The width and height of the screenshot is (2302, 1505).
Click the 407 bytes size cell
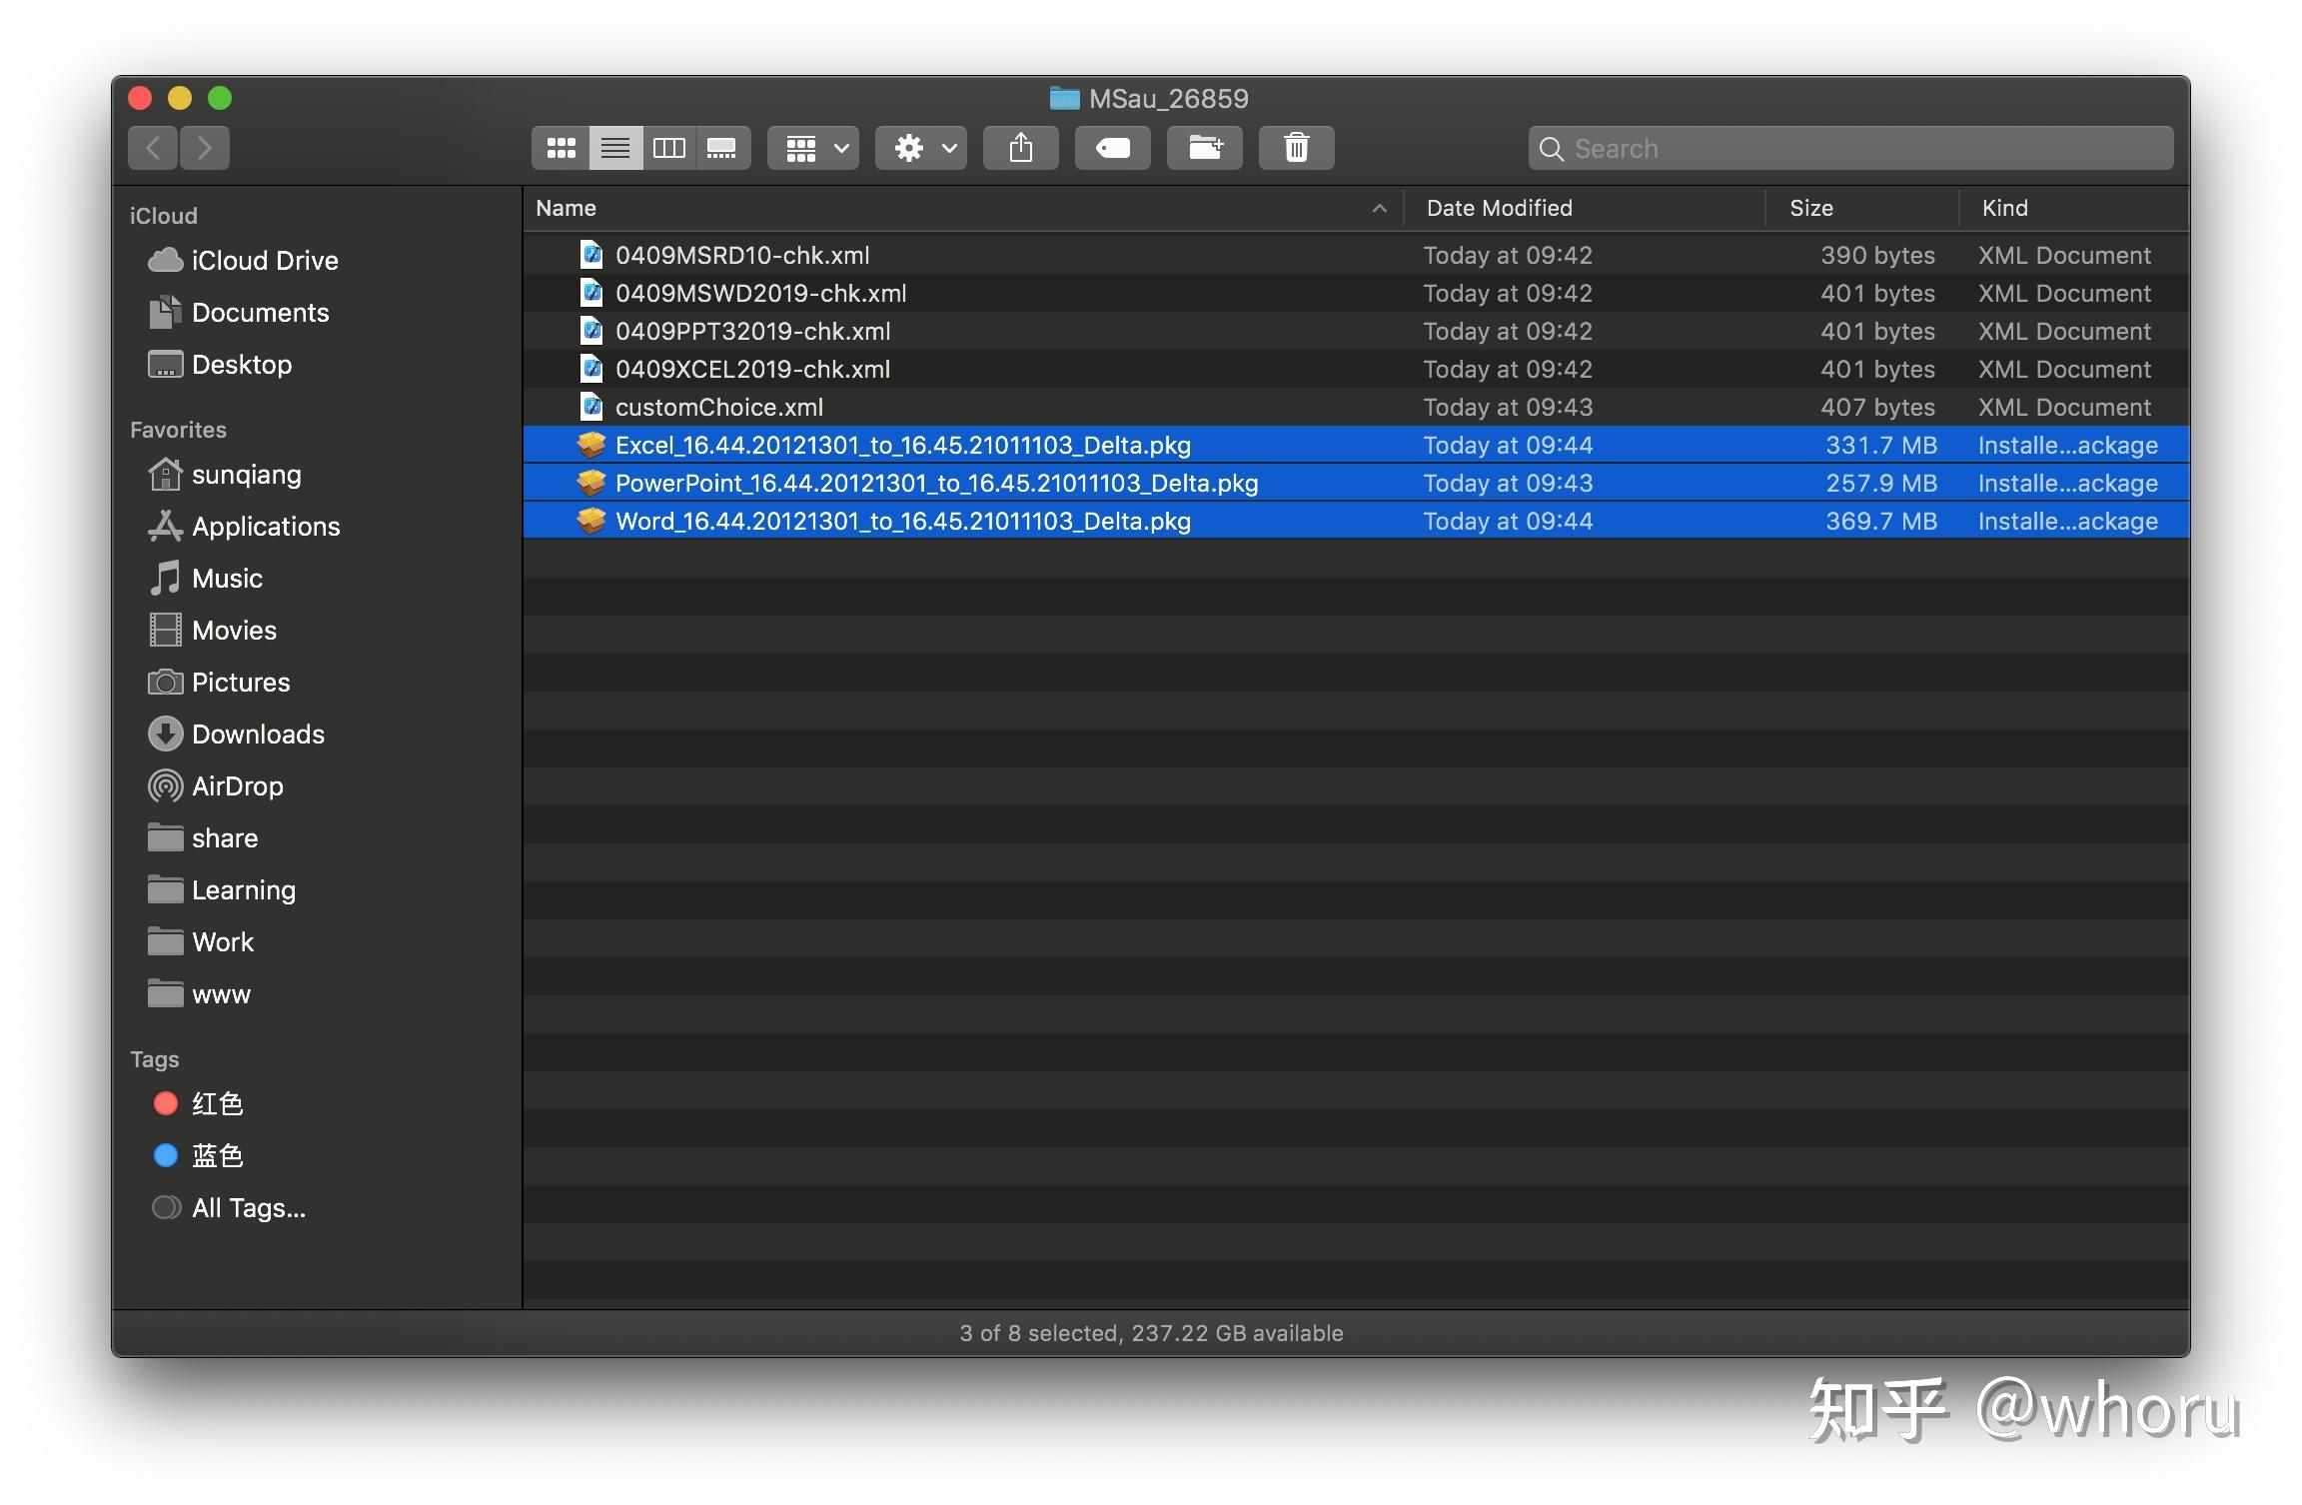click(x=1877, y=407)
